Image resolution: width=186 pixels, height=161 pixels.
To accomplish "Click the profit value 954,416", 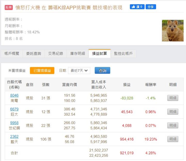I will [x=127, y=139].
